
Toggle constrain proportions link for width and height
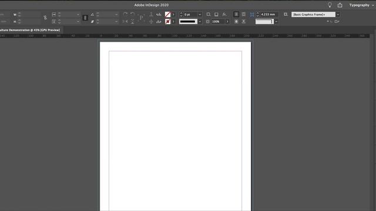(45, 18)
